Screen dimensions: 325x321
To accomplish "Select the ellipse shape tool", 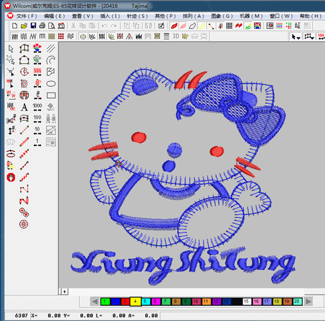I will tap(51, 84).
